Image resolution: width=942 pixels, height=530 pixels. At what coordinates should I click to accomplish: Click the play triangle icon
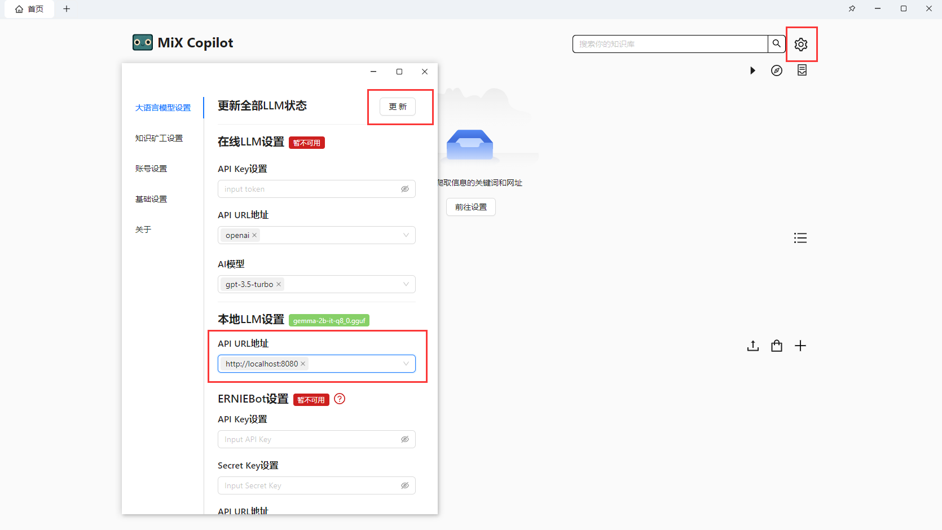[x=752, y=70]
